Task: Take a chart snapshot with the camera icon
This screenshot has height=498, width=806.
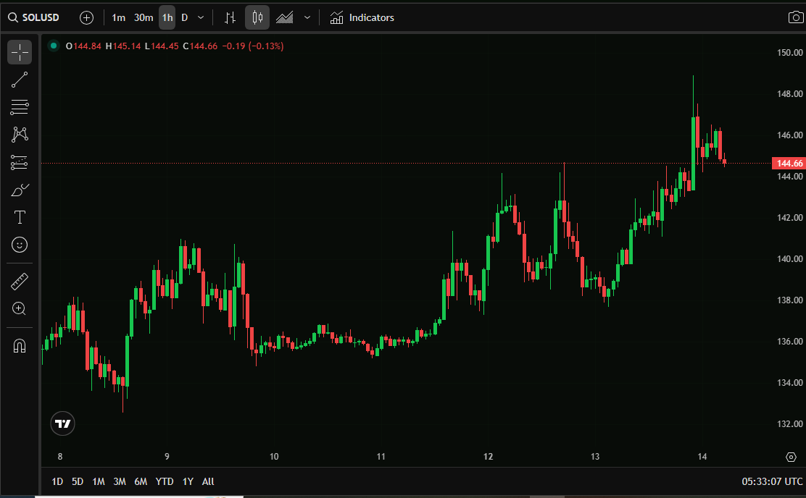Action: 796,17
